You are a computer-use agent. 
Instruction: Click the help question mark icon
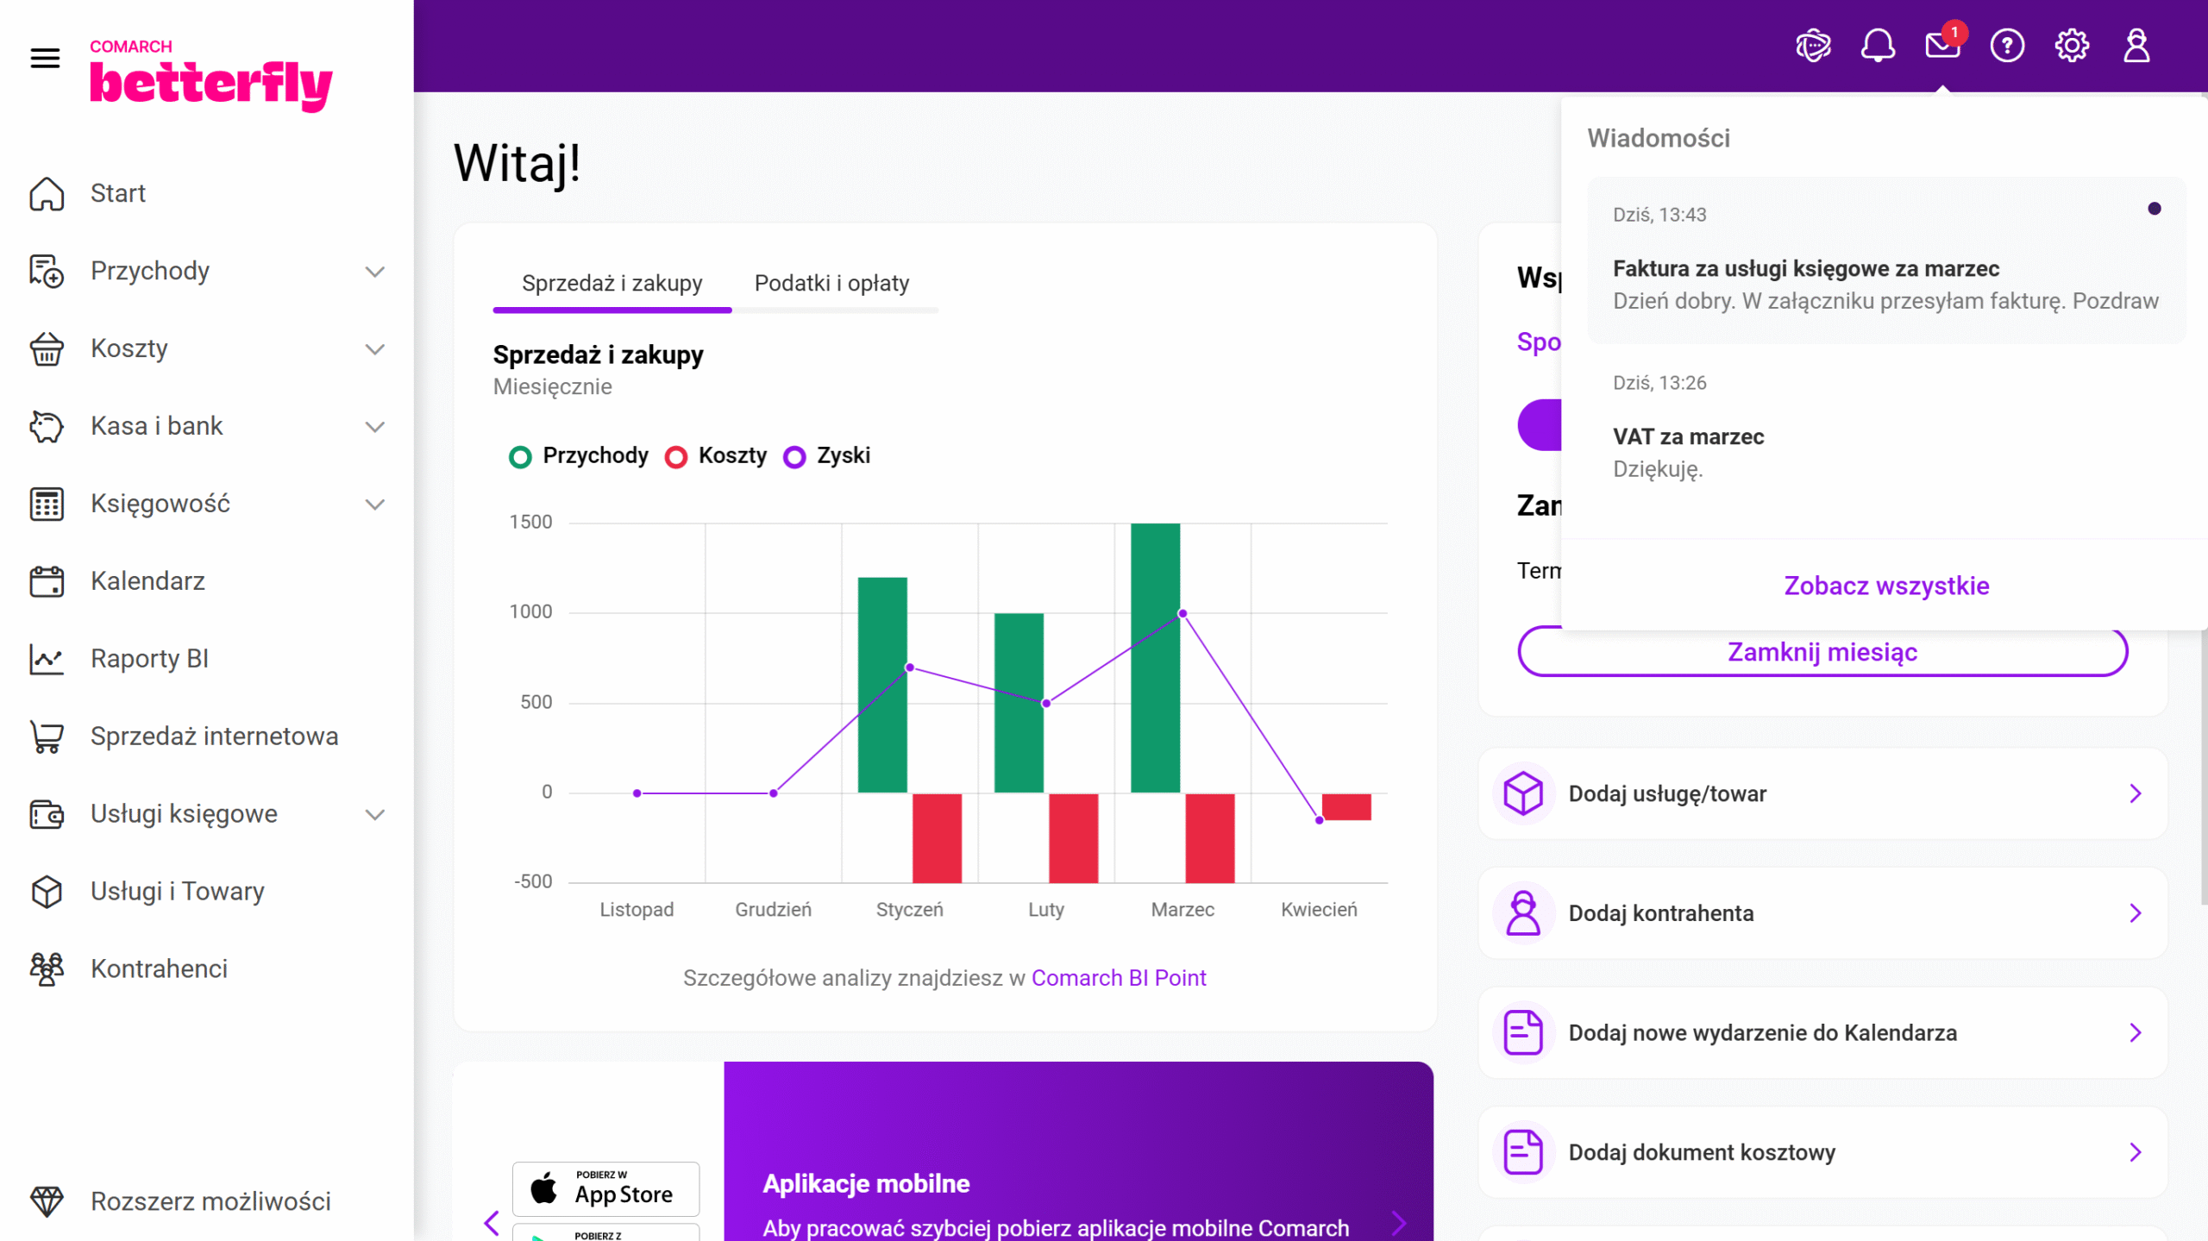point(2007,46)
